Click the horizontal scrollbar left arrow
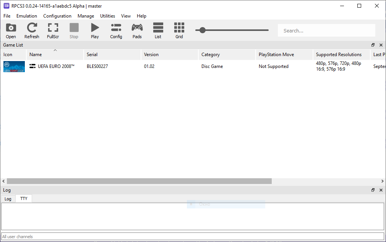Screen dimensions: 386x242 coord(3,181)
